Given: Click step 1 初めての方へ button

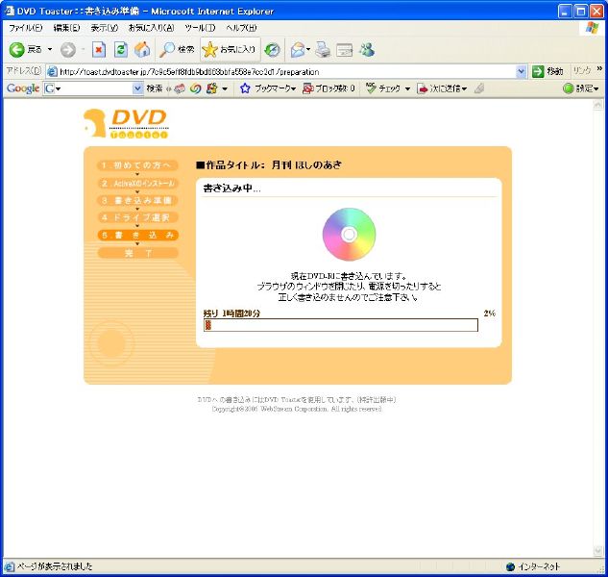Looking at the screenshot, I should (x=137, y=165).
